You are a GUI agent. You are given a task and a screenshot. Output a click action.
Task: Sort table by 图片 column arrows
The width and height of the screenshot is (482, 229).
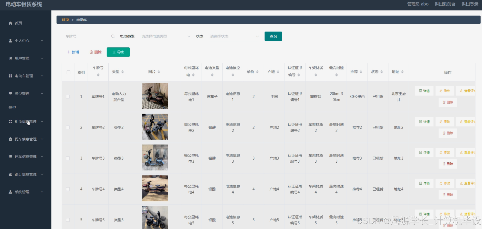pyautogui.click(x=159, y=72)
